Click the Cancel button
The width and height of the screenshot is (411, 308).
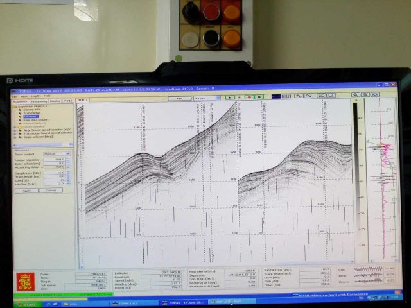tap(51, 190)
